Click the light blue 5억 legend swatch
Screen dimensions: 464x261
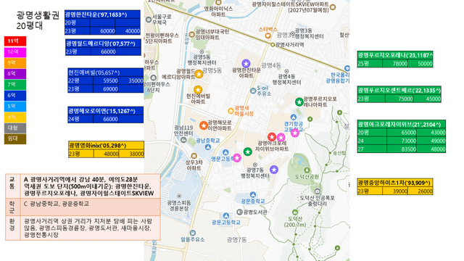[15, 107]
